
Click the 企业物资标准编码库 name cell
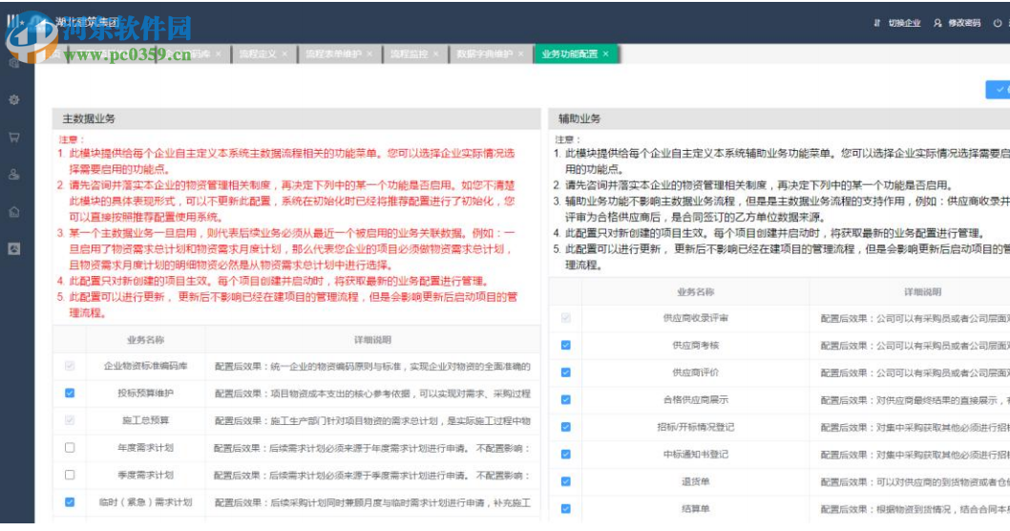pyautogui.click(x=145, y=366)
